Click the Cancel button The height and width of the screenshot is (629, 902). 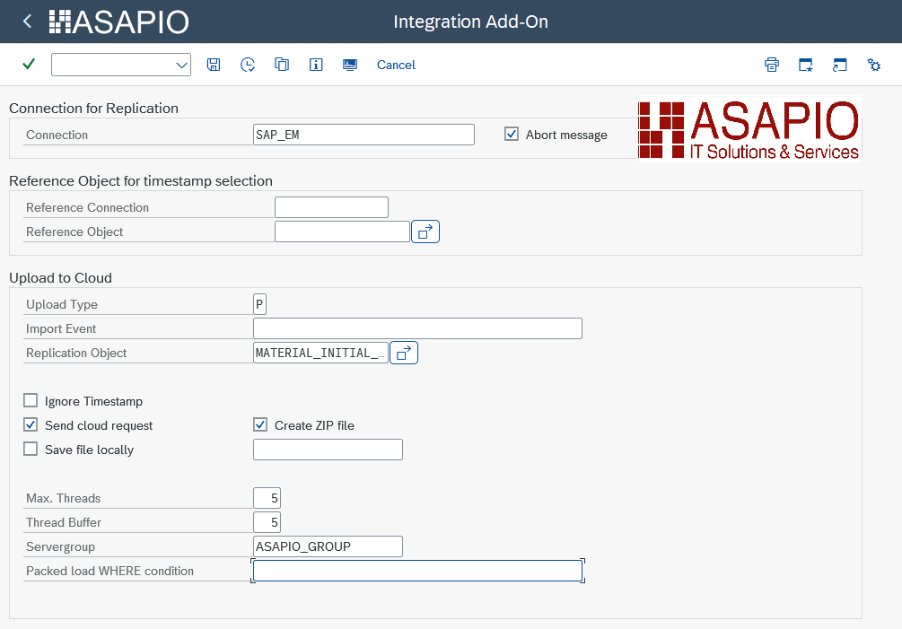(396, 65)
